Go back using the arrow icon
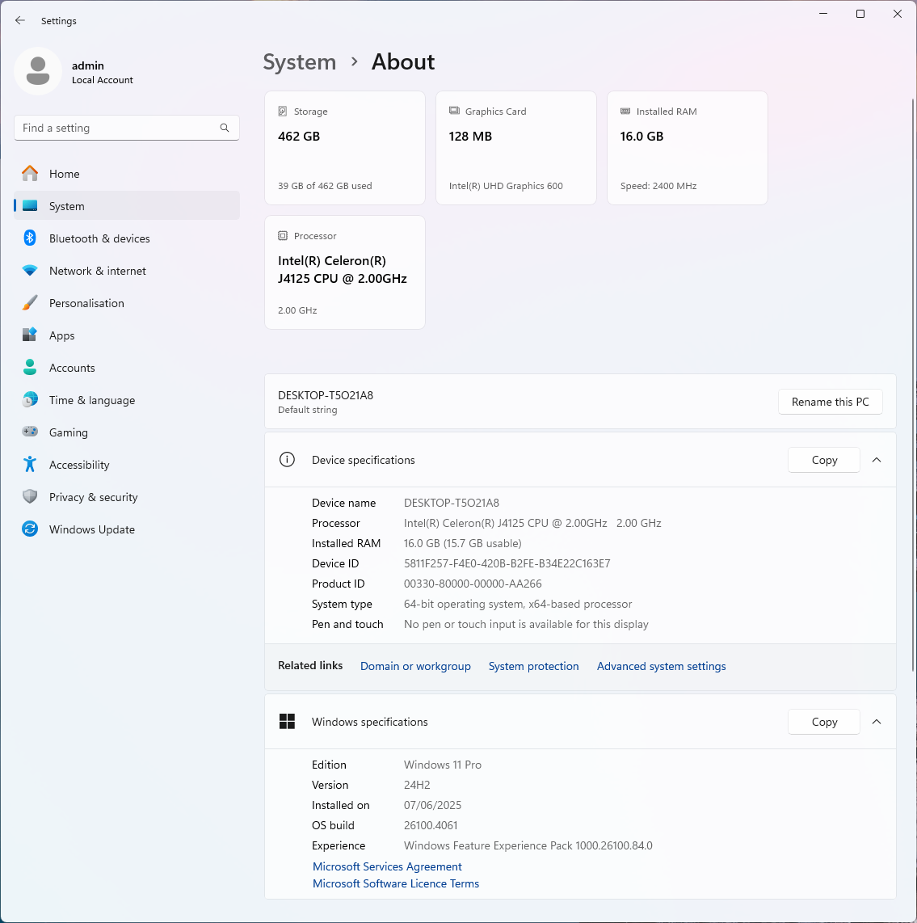 tap(20, 20)
